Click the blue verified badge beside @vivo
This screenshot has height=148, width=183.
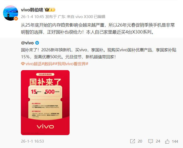click(37, 43)
